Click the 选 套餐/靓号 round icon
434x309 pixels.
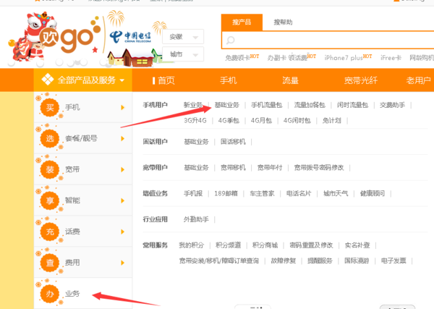pos(50,138)
